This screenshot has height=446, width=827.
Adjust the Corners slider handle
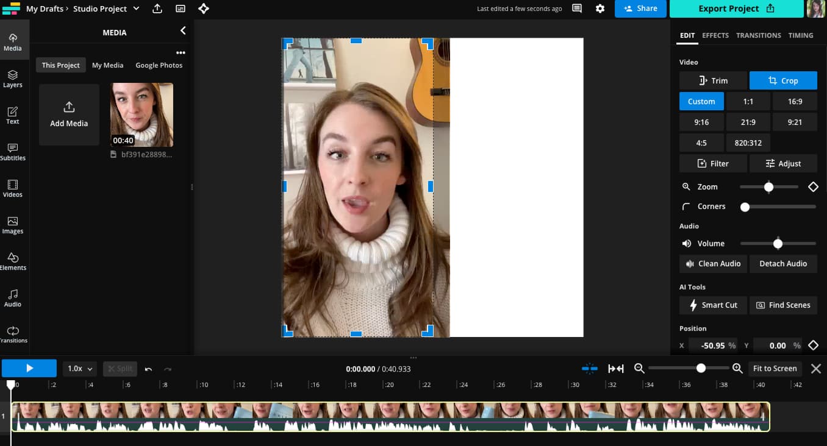click(x=745, y=207)
